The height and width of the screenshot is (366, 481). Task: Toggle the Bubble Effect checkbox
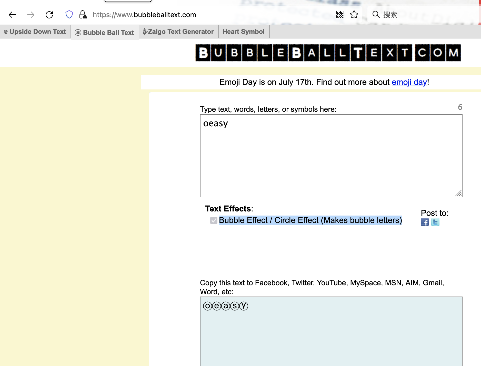tap(214, 220)
